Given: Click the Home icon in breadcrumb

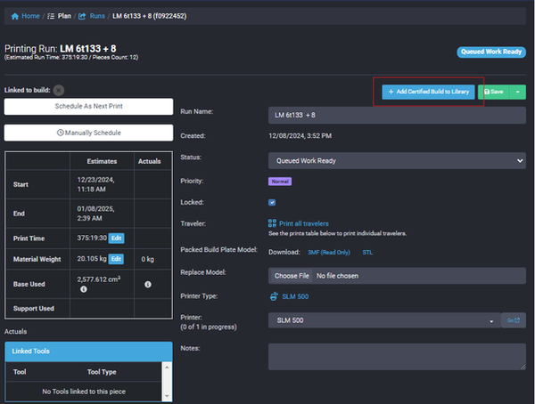Looking at the screenshot, I should [x=15, y=16].
